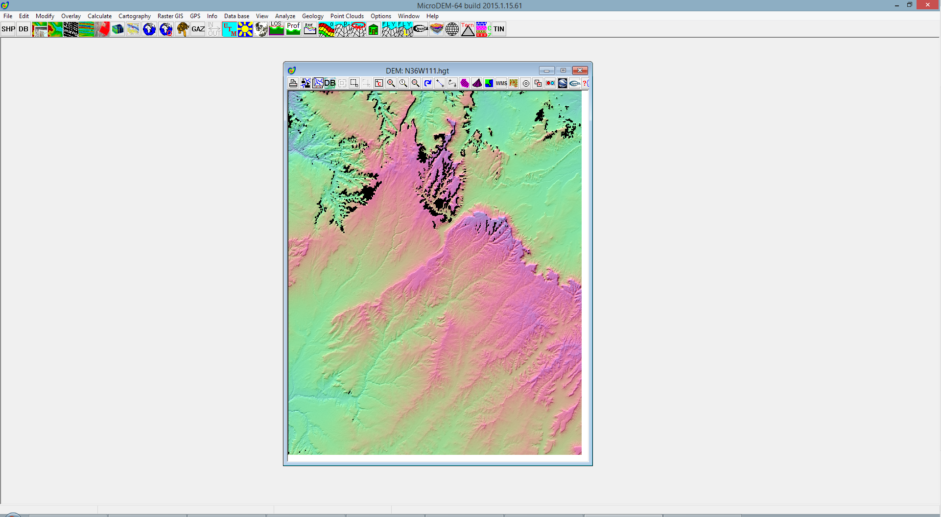941x517 pixels.
Task: Open the Raster GIS menu
Action: 170,16
